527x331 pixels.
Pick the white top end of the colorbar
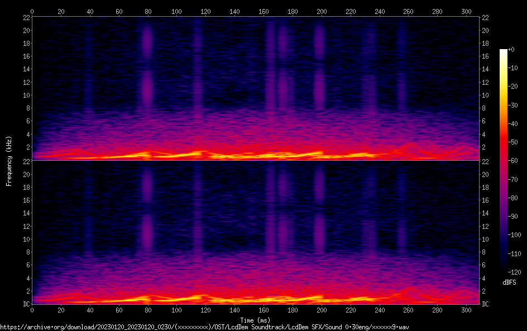tap(504, 51)
